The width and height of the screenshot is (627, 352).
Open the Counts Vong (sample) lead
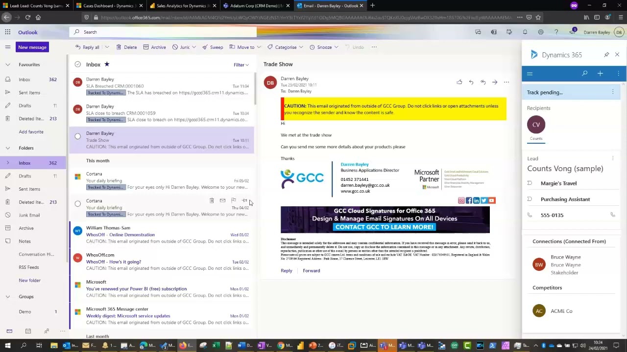(565, 169)
